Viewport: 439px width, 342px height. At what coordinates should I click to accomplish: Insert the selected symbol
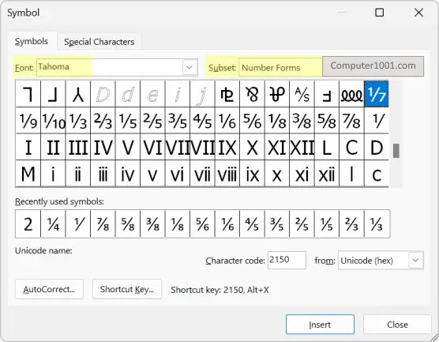click(x=320, y=325)
